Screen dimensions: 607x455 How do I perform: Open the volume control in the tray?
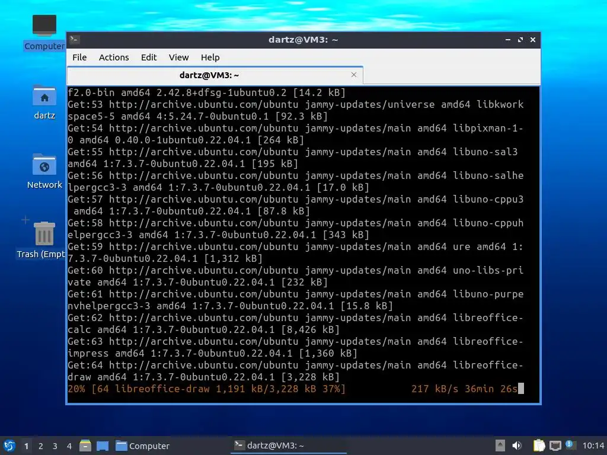click(517, 446)
